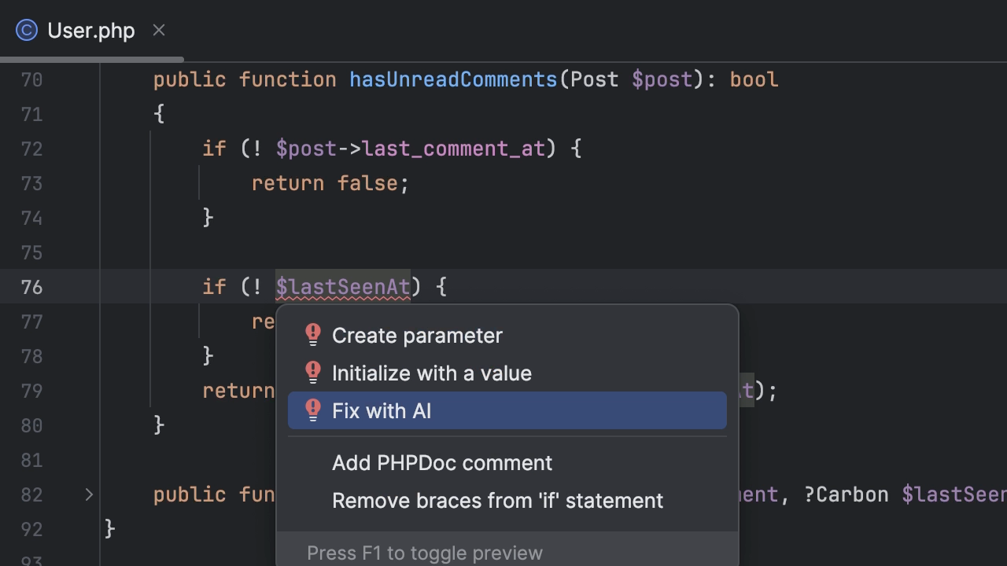The width and height of the screenshot is (1007, 566).
Task: Click the underlined $lastSeenAt variable
Action: (343, 287)
